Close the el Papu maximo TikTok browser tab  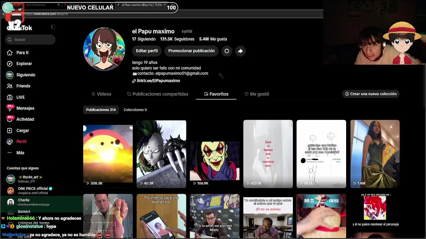164,5
